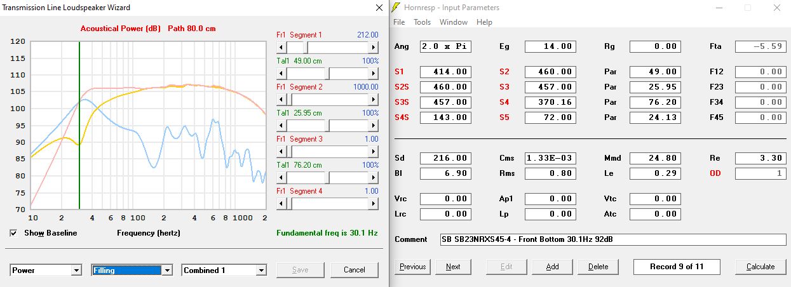Screen dimensions: 791x287
Task: Click the Tal1 25.95 cm slider thumb
Action: click(x=327, y=125)
